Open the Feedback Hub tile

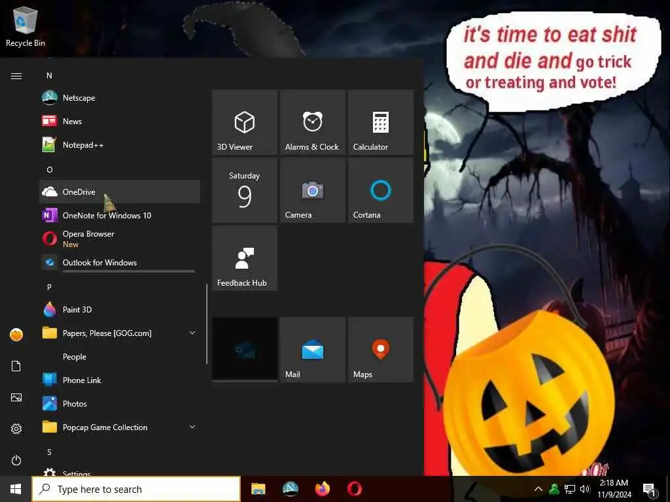245,258
